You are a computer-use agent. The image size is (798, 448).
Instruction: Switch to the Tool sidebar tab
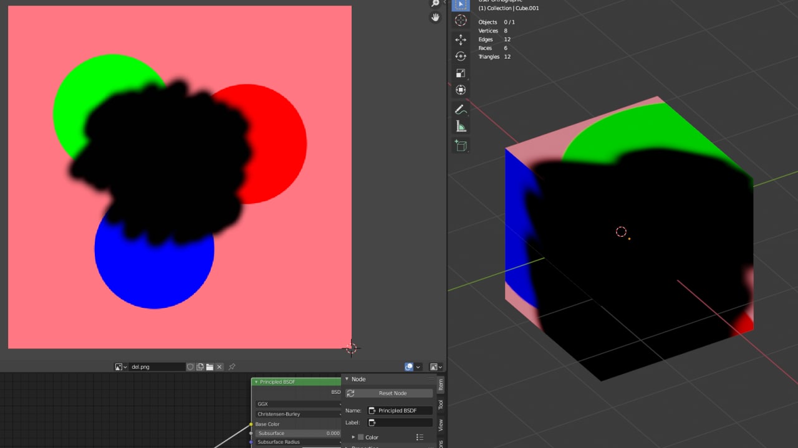pyautogui.click(x=441, y=405)
